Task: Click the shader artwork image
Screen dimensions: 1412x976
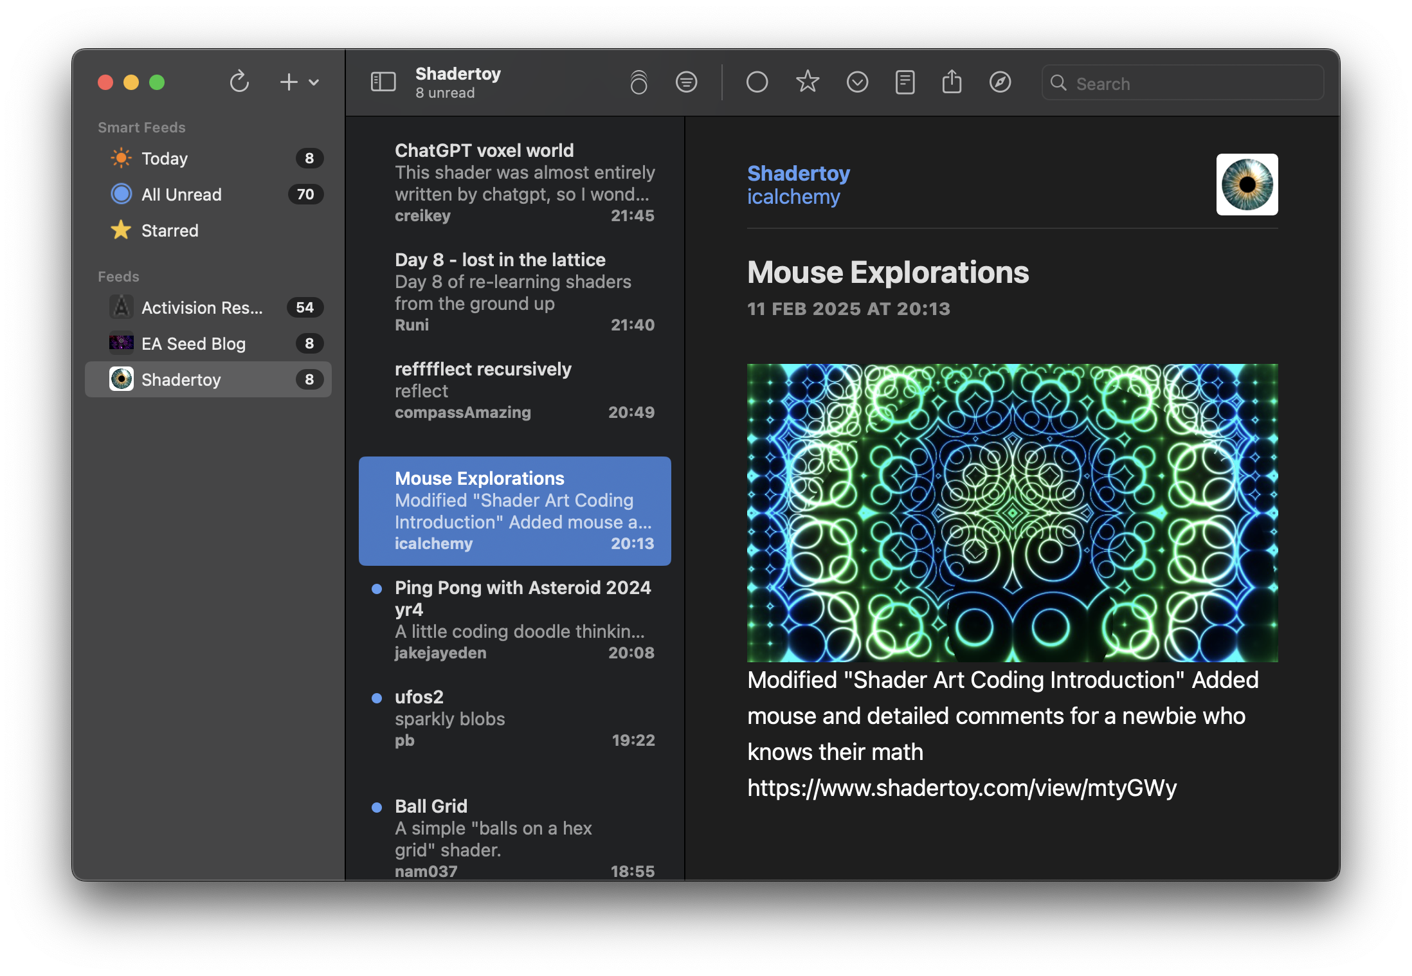Action: point(1012,512)
